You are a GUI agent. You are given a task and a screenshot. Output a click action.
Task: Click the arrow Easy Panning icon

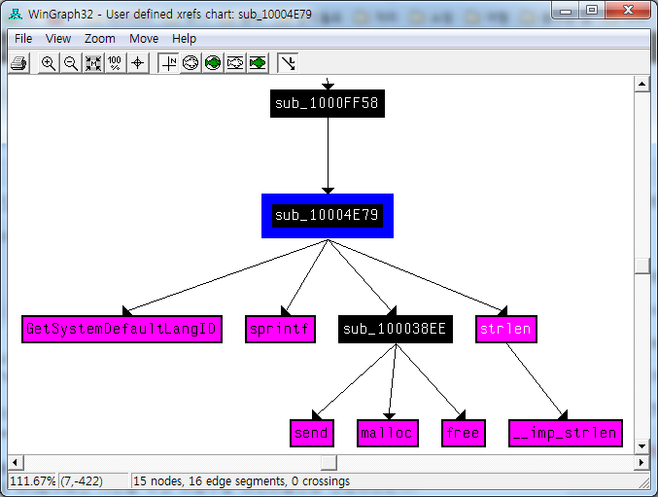[x=288, y=63]
